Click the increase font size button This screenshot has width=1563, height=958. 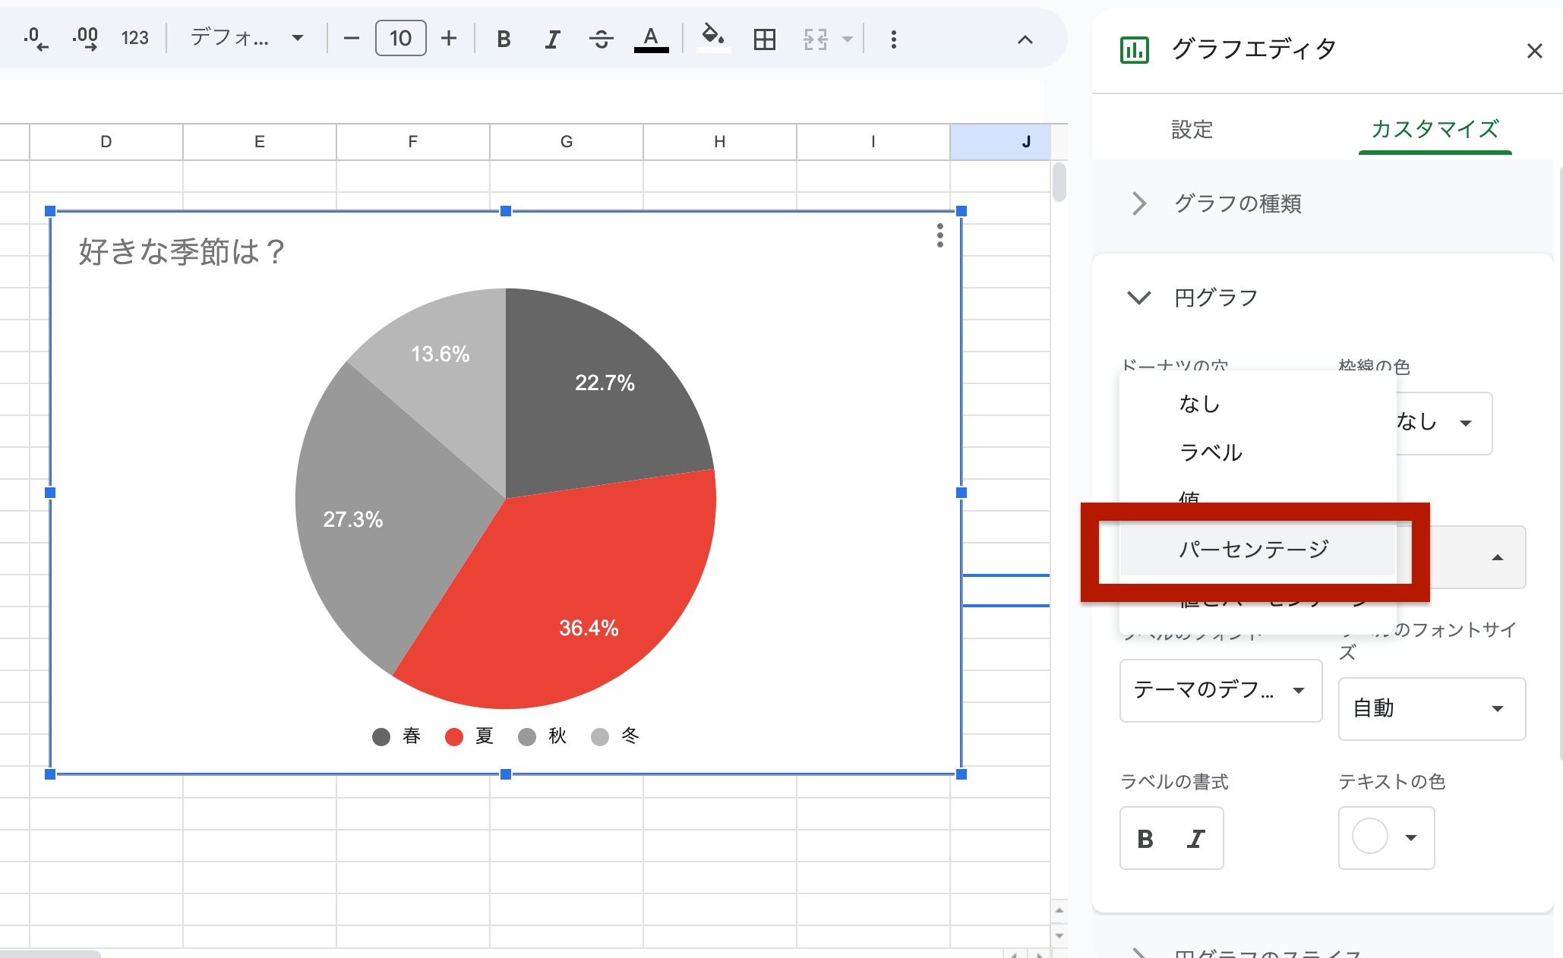click(449, 39)
